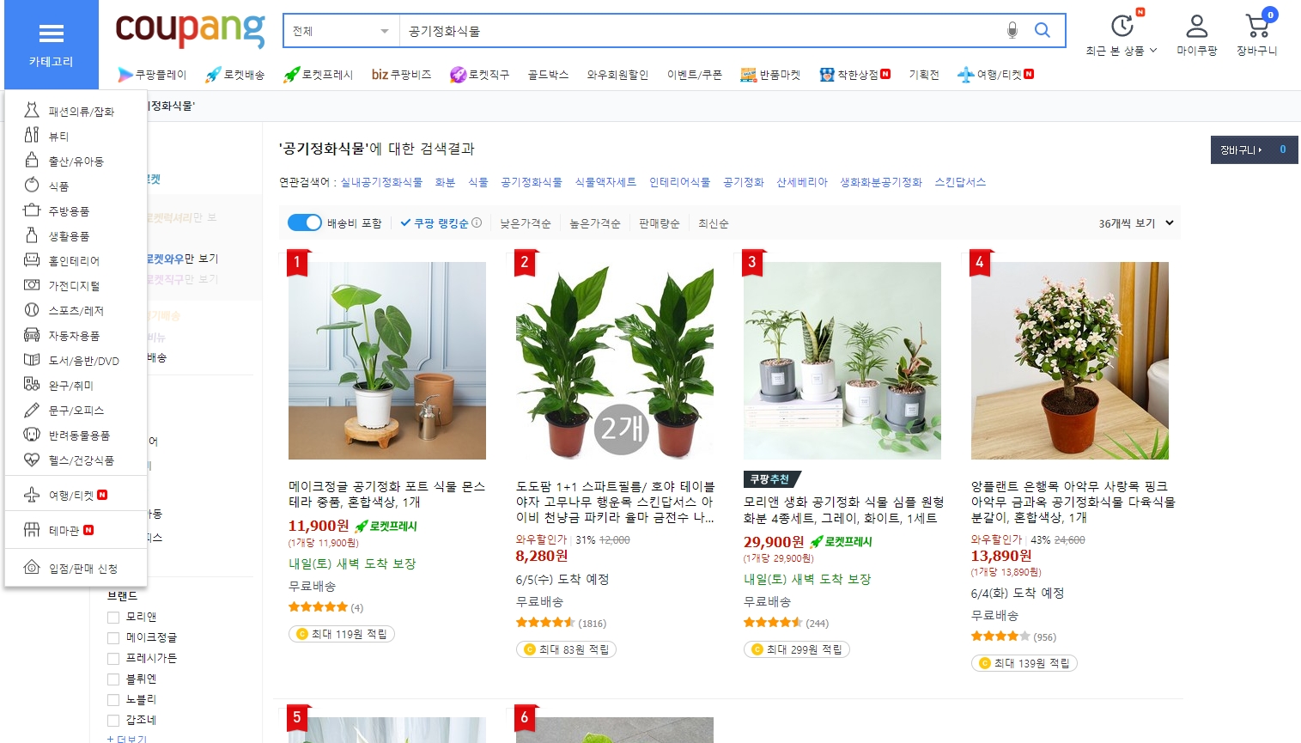Open recently viewed products clock icon
The image size is (1301, 743).
click(x=1122, y=26)
